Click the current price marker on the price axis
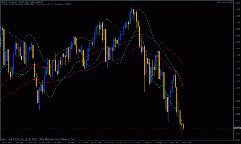 coord(237,128)
